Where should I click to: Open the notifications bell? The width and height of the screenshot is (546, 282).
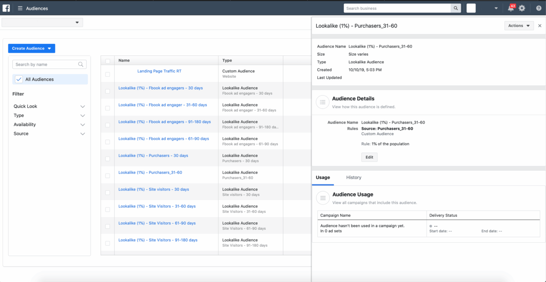coord(511,8)
